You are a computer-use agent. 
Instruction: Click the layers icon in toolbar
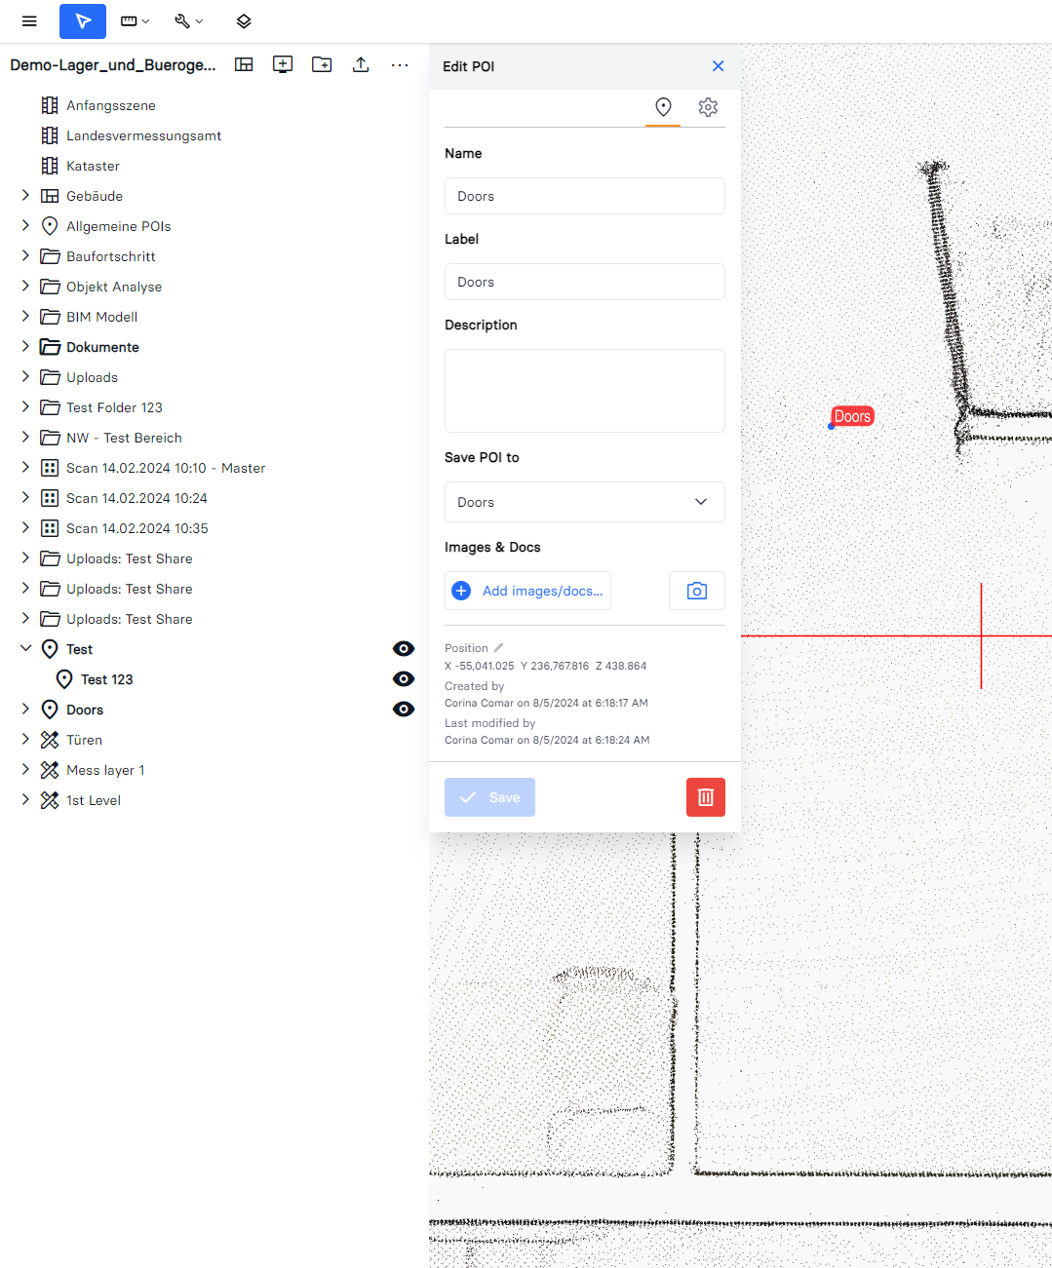coord(244,21)
